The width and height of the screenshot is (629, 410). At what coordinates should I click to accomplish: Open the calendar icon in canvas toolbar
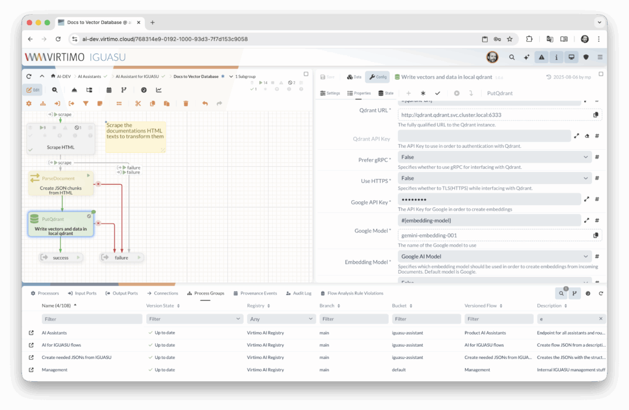109,90
